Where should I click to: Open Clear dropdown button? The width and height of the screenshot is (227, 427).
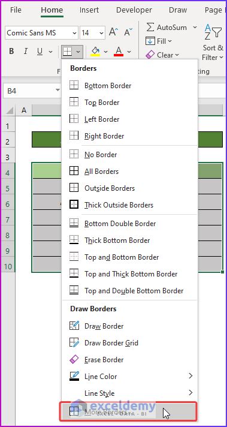pos(162,55)
